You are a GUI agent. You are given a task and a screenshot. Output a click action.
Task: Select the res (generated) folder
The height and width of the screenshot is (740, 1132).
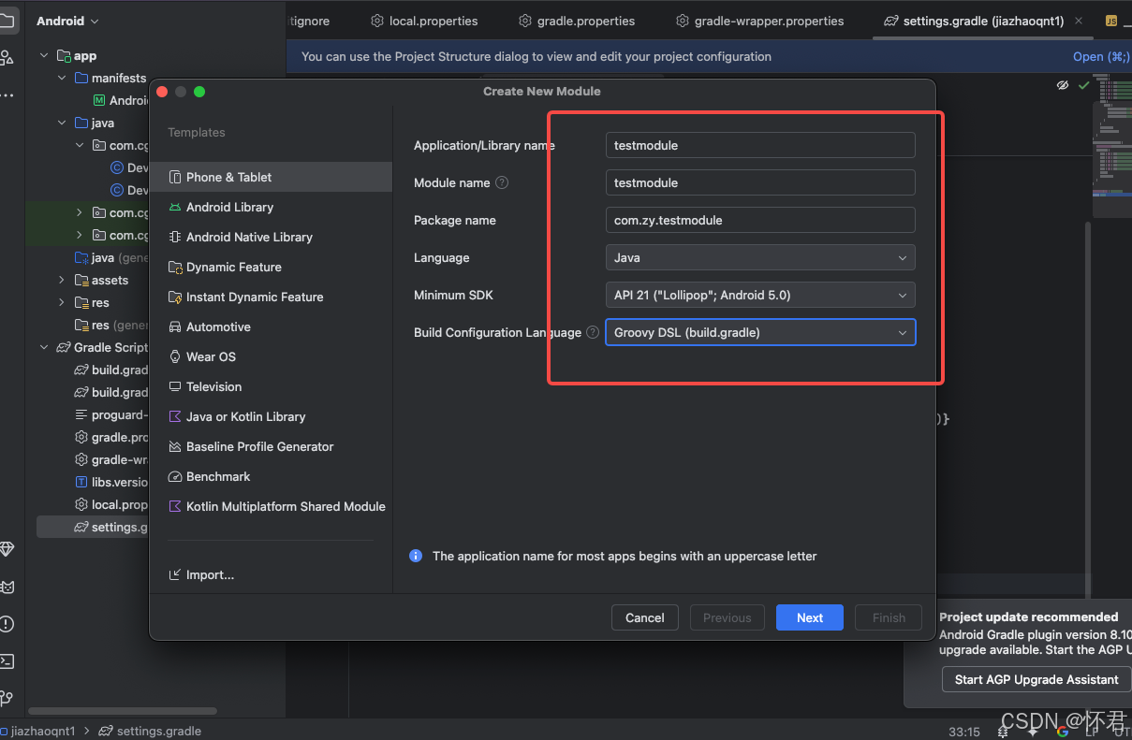(x=111, y=325)
